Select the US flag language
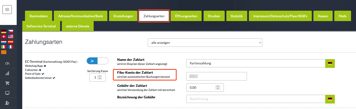356x109 pixels. tap(10, 37)
